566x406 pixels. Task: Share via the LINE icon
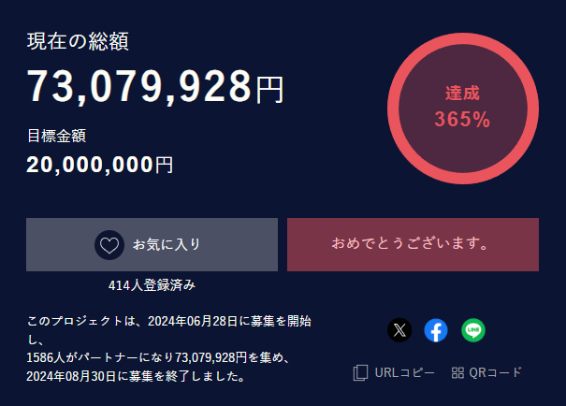[473, 330]
